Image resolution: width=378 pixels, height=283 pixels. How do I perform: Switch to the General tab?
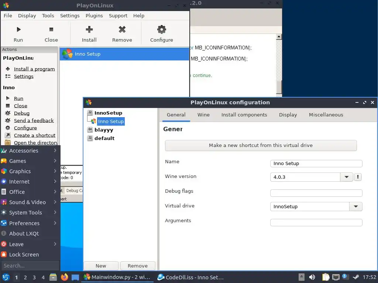[176, 115]
